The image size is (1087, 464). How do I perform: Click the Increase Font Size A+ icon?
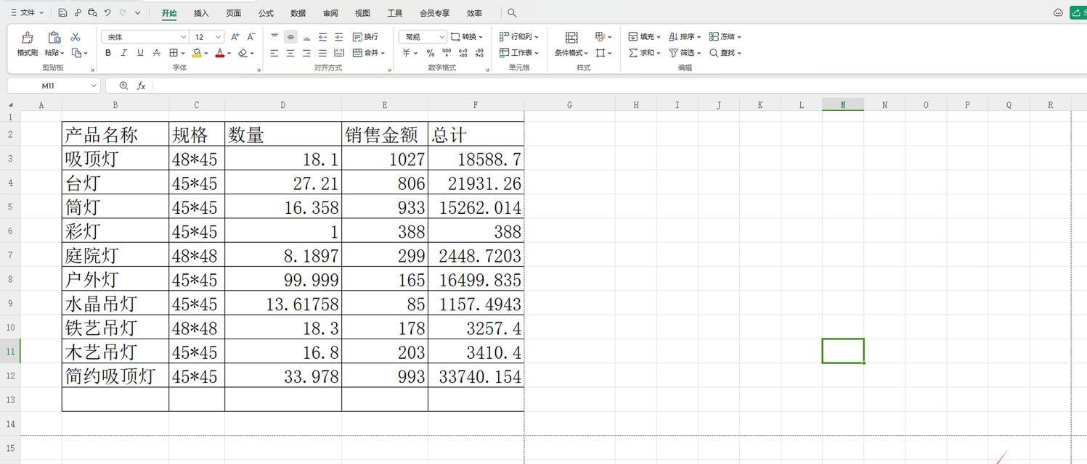click(x=235, y=36)
